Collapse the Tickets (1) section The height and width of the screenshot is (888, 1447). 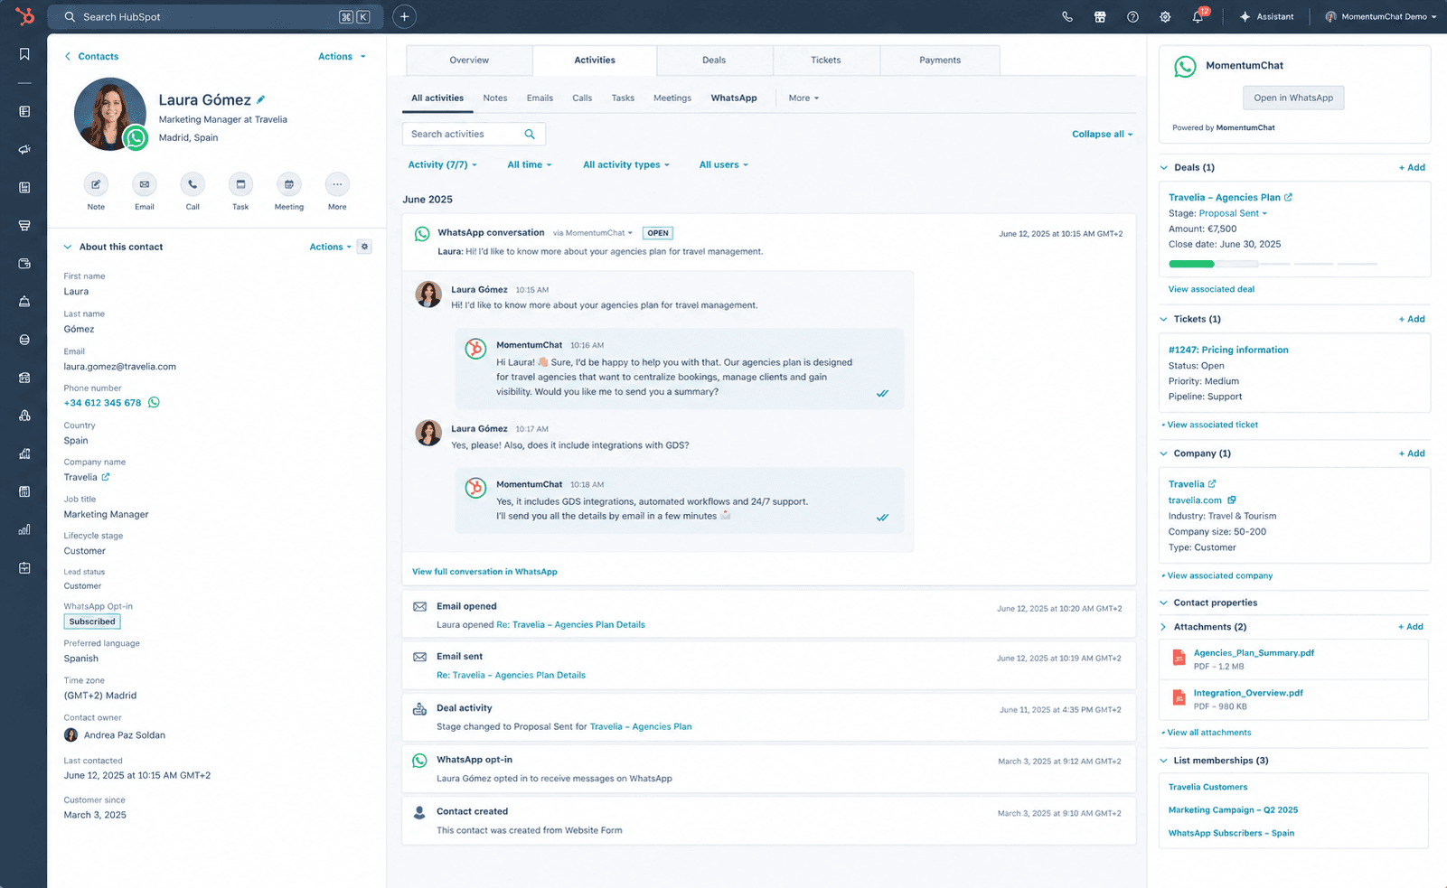[1163, 319]
